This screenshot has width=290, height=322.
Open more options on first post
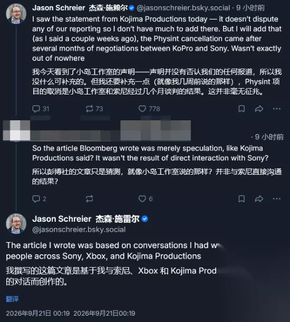point(277,109)
